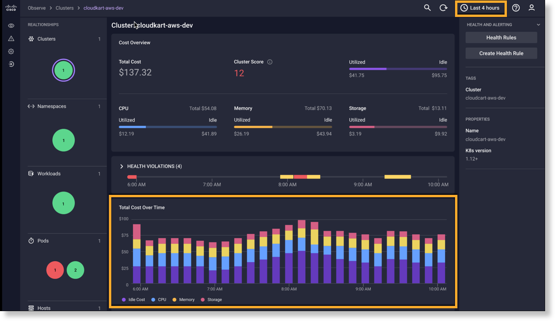
Task: Toggle Storage legend in cost chart
Action: [211, 300]
